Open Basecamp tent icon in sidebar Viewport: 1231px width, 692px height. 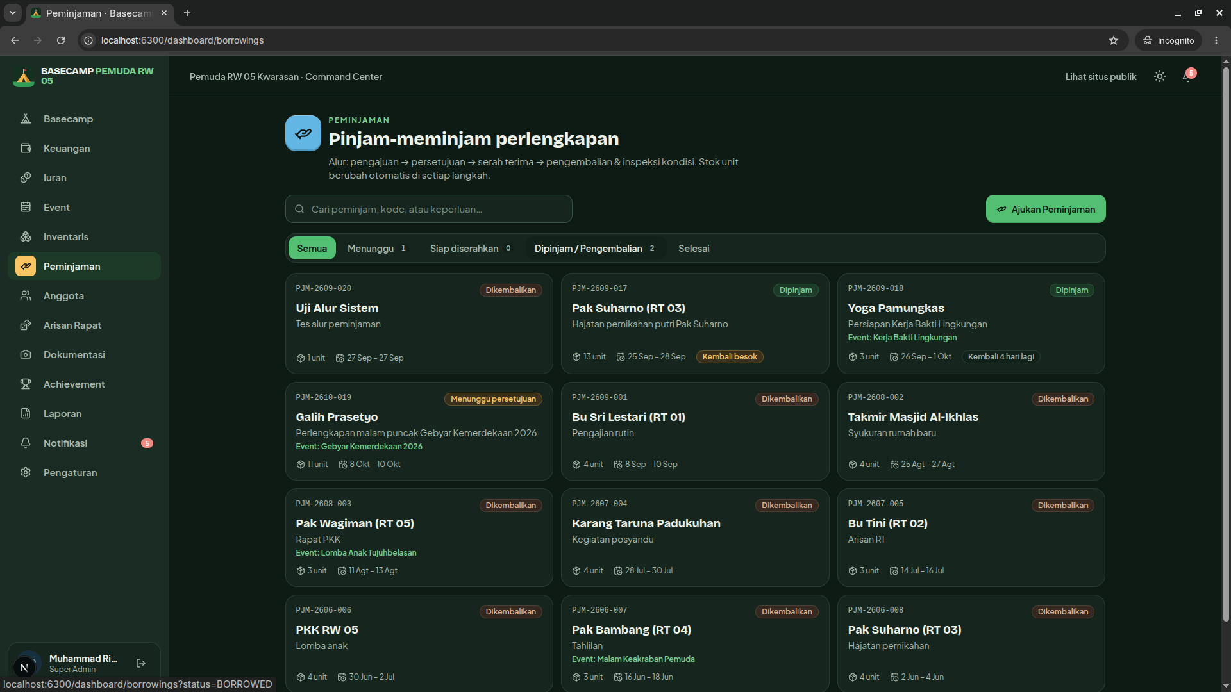(x=26, y=119)
